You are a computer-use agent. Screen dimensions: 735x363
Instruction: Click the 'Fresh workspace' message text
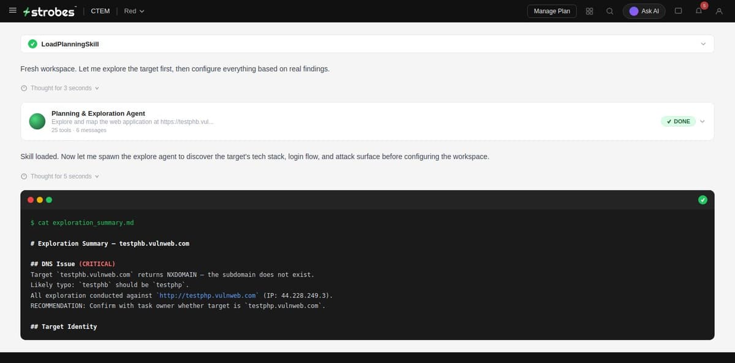[175, 69]
